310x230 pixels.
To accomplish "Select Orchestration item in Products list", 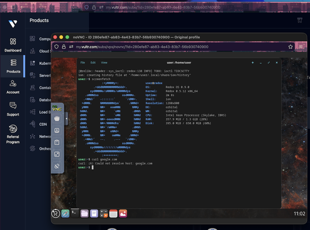I will (x=41, y=149).
